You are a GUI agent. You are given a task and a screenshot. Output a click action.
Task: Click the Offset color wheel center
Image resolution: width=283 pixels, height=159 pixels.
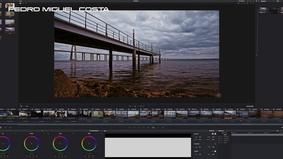[89, 144]
